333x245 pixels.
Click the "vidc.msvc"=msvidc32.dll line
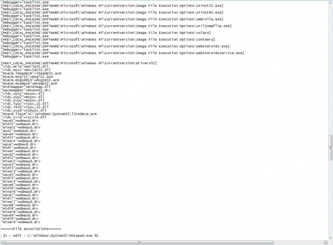click(x=26, y=70)
